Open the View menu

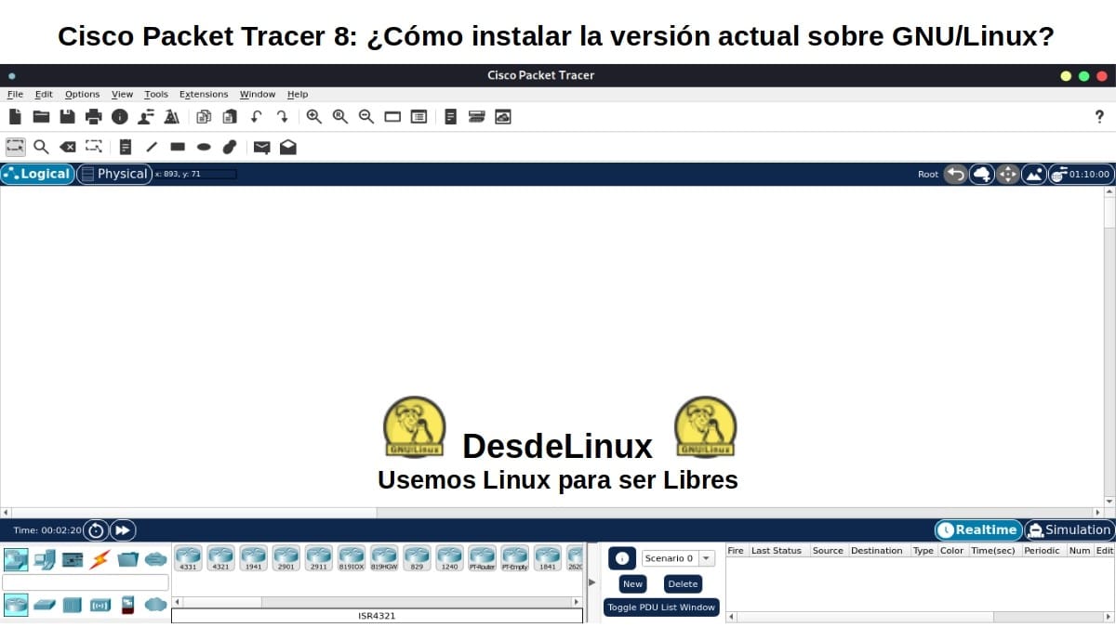122,94
